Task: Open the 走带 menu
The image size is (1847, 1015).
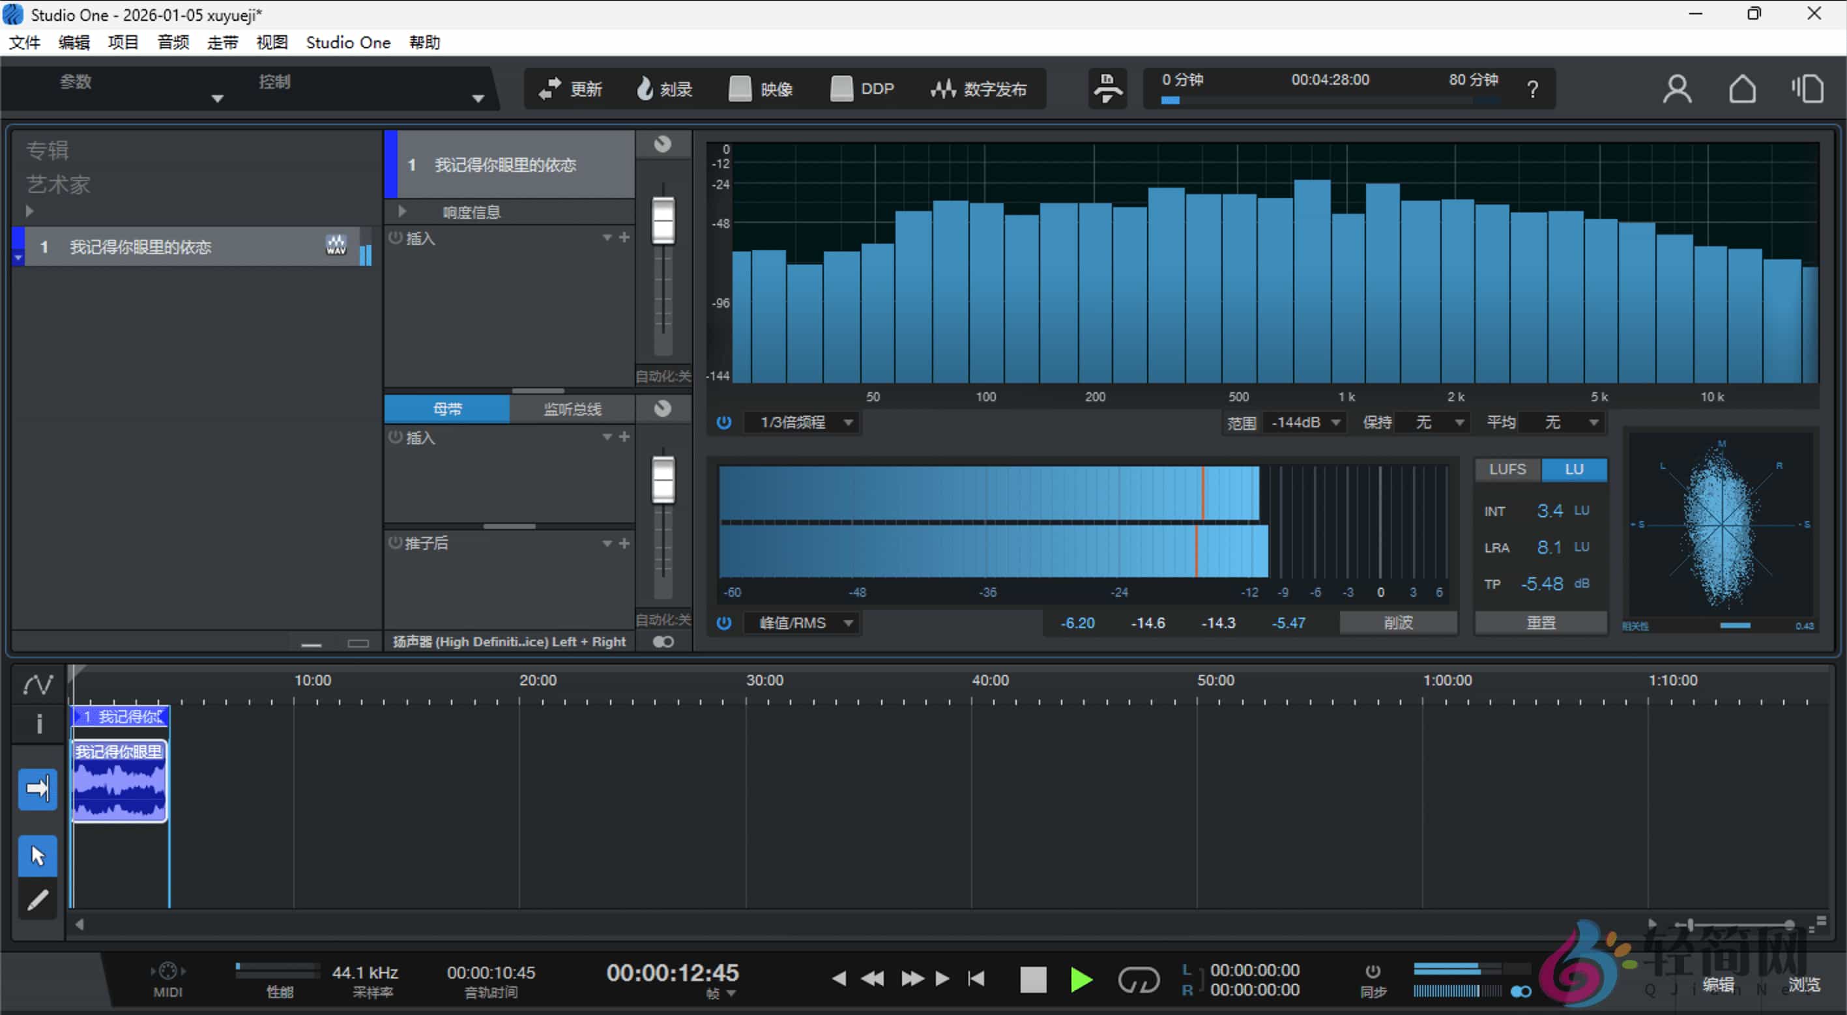Action: 222,42
